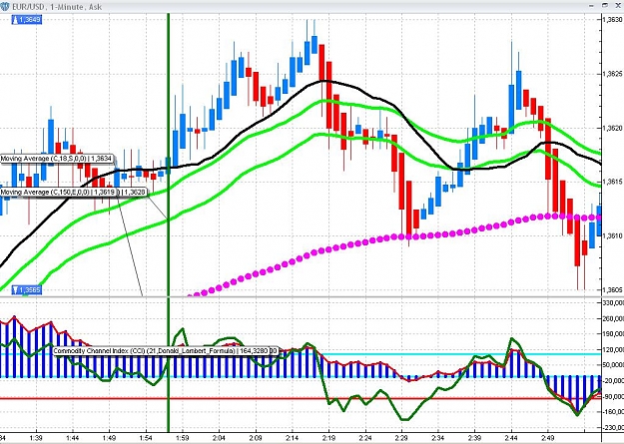
Task: Click the 1:54 time axis label
Action: click(x=146, y=438)
